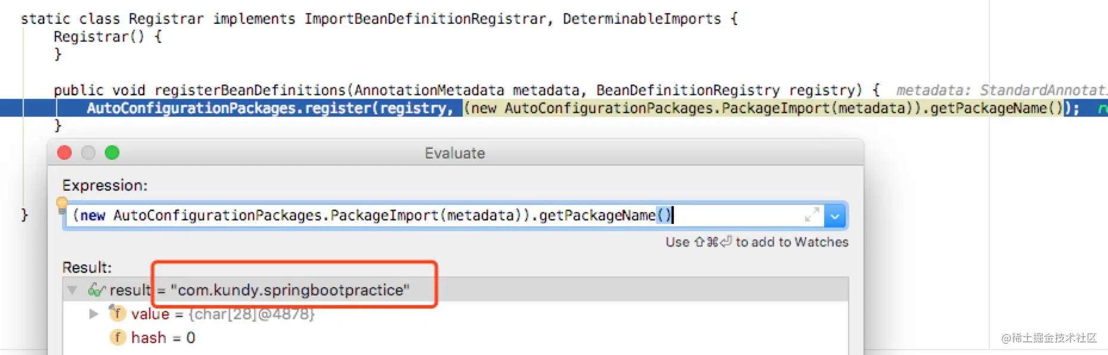Screen dimensions: 1108x355
Task: Collapse the result tree node
Action: coord(73,290)
